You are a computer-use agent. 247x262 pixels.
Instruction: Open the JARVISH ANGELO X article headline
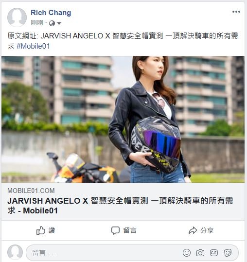coord(120,206)
